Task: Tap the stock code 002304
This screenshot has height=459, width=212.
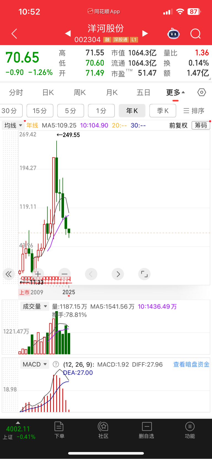Action: pyautogui.click(x=88, y=40)
